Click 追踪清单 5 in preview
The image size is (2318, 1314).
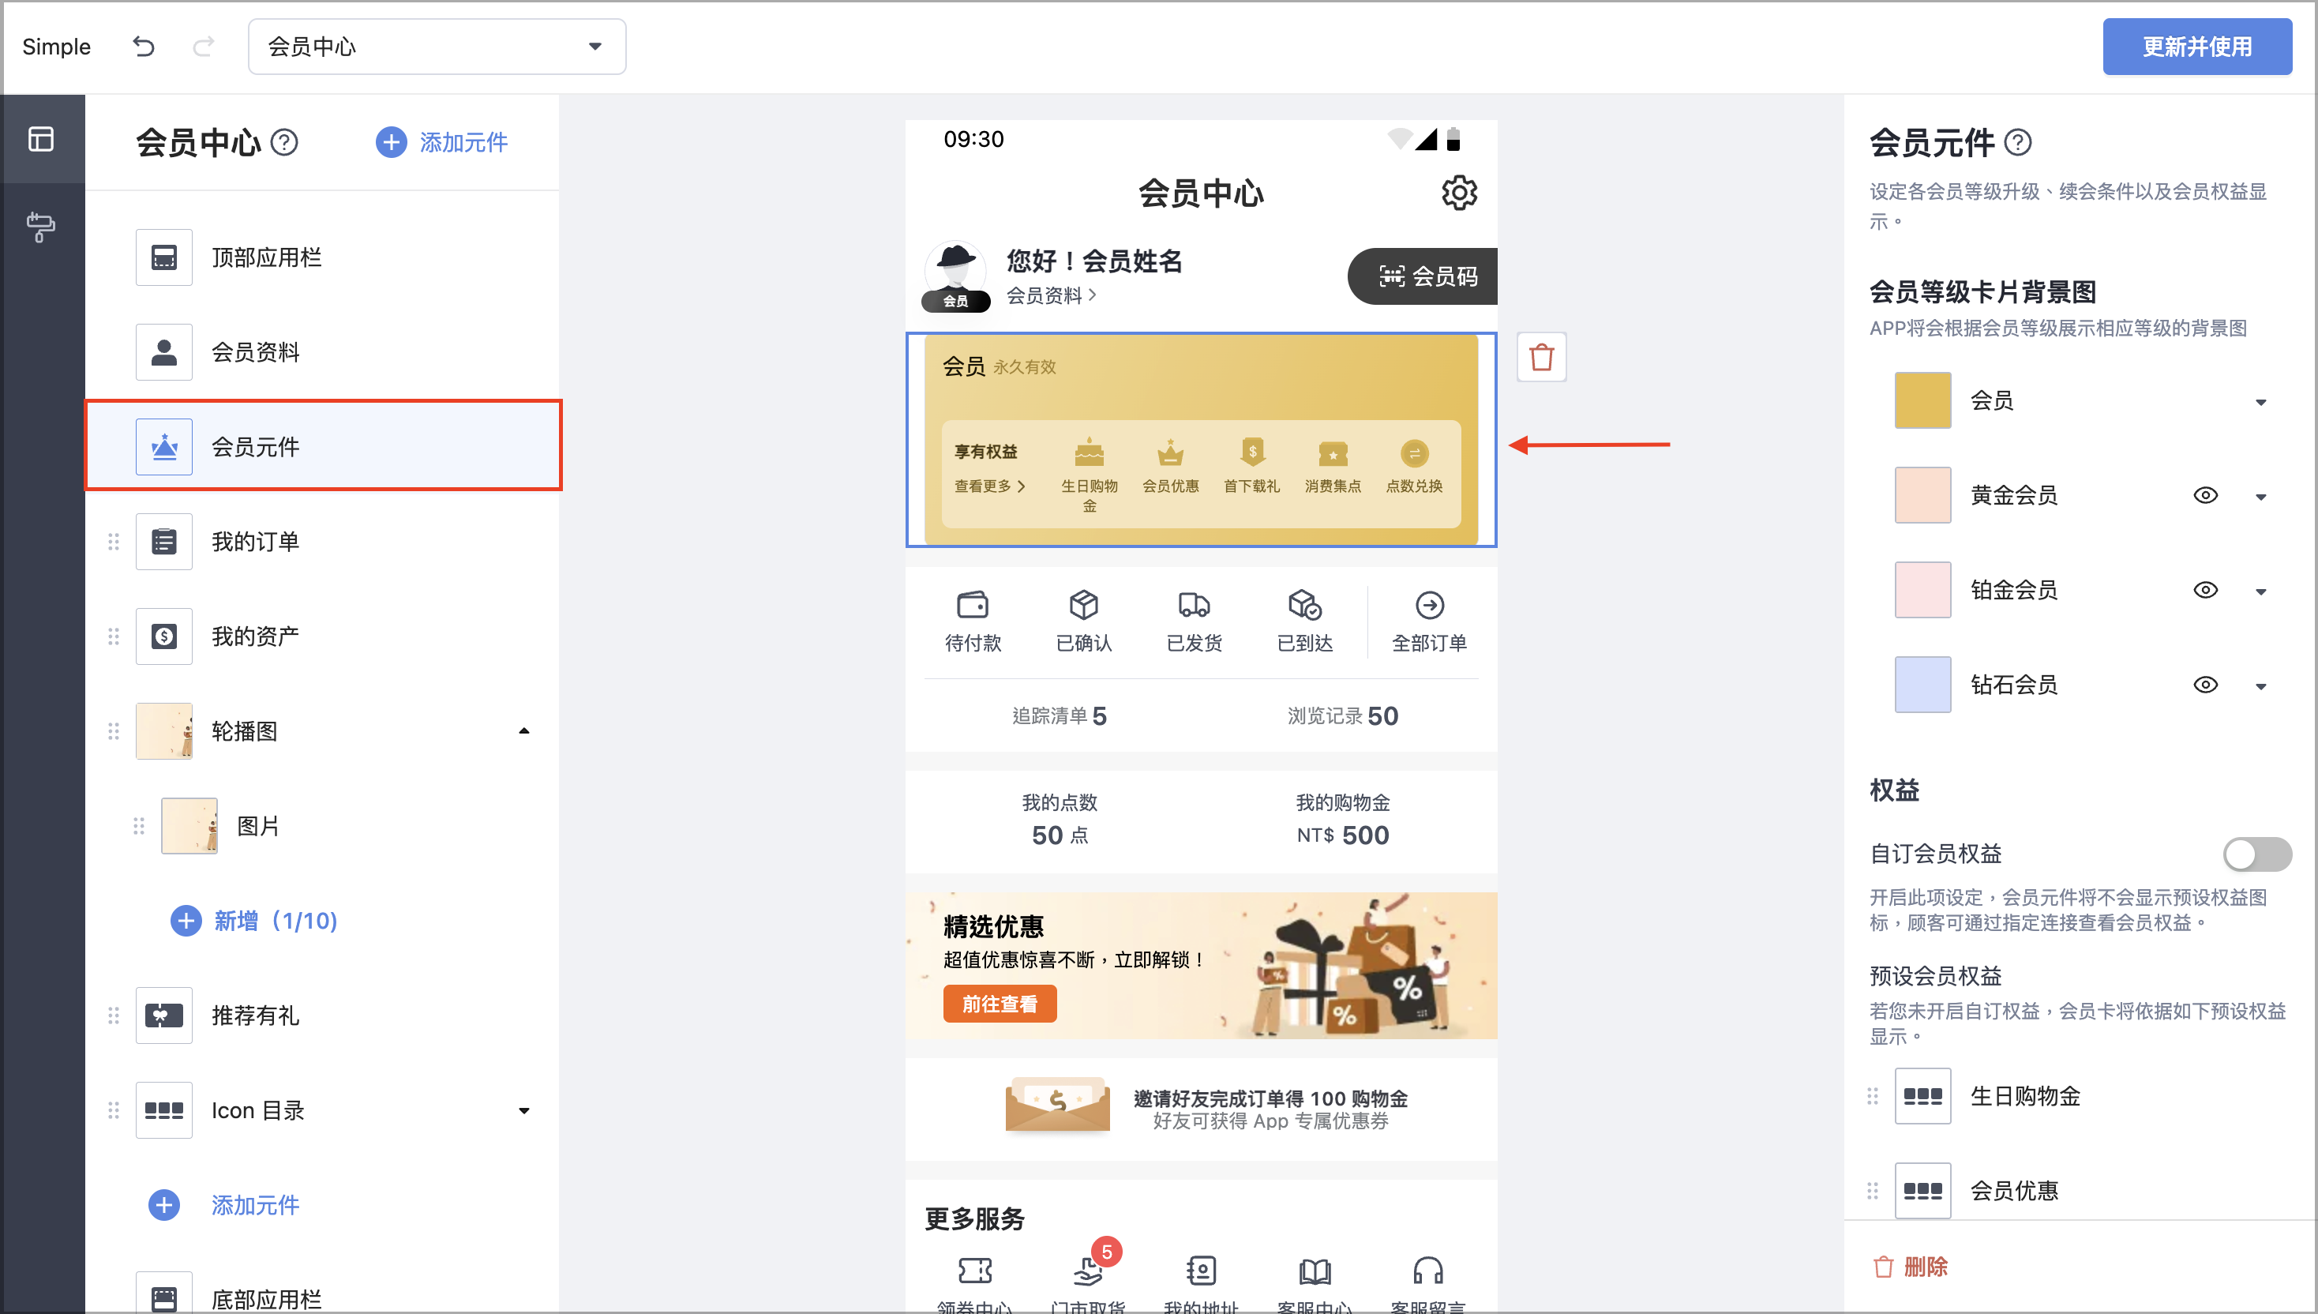tap(1060, 715)
